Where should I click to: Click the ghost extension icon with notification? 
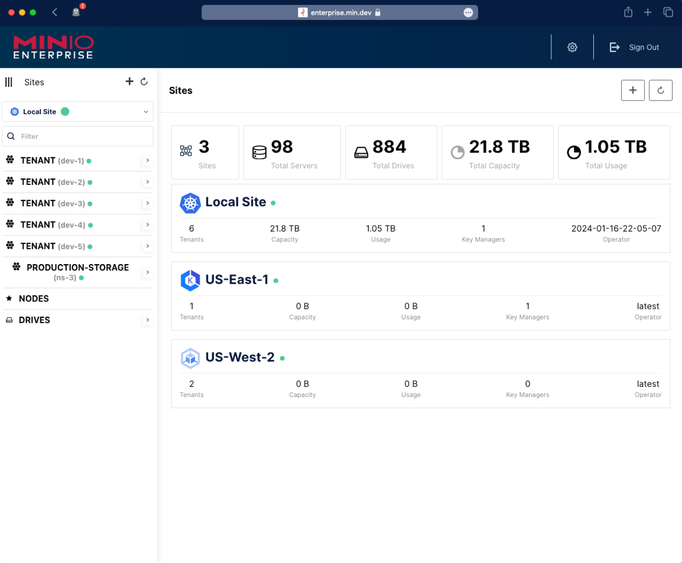pyautogui.click(x=77, y=12)
